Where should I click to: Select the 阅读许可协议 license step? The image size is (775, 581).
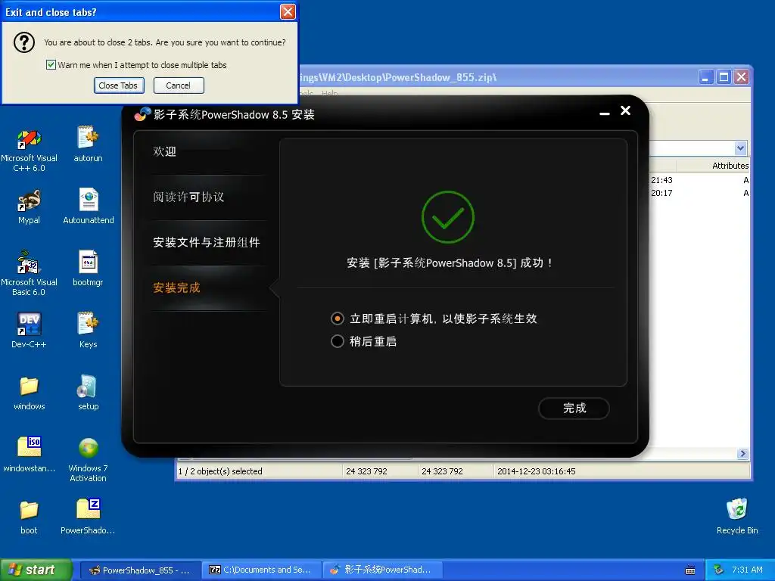coord(188,197)
